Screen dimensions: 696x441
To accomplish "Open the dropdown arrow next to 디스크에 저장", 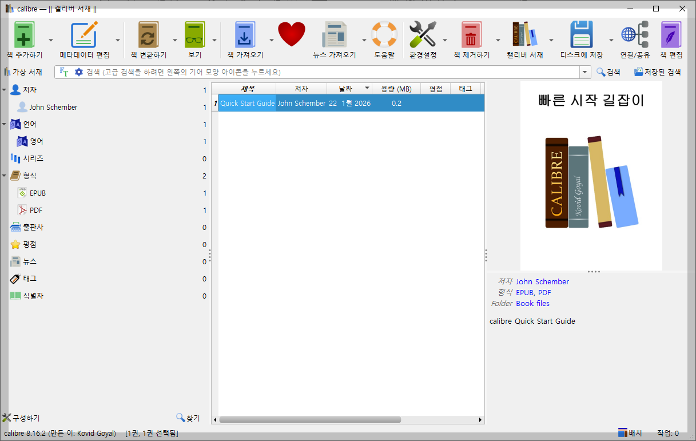I will 611,40.
